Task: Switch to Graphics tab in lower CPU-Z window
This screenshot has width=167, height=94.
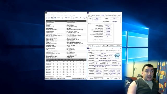Action: 111,51
